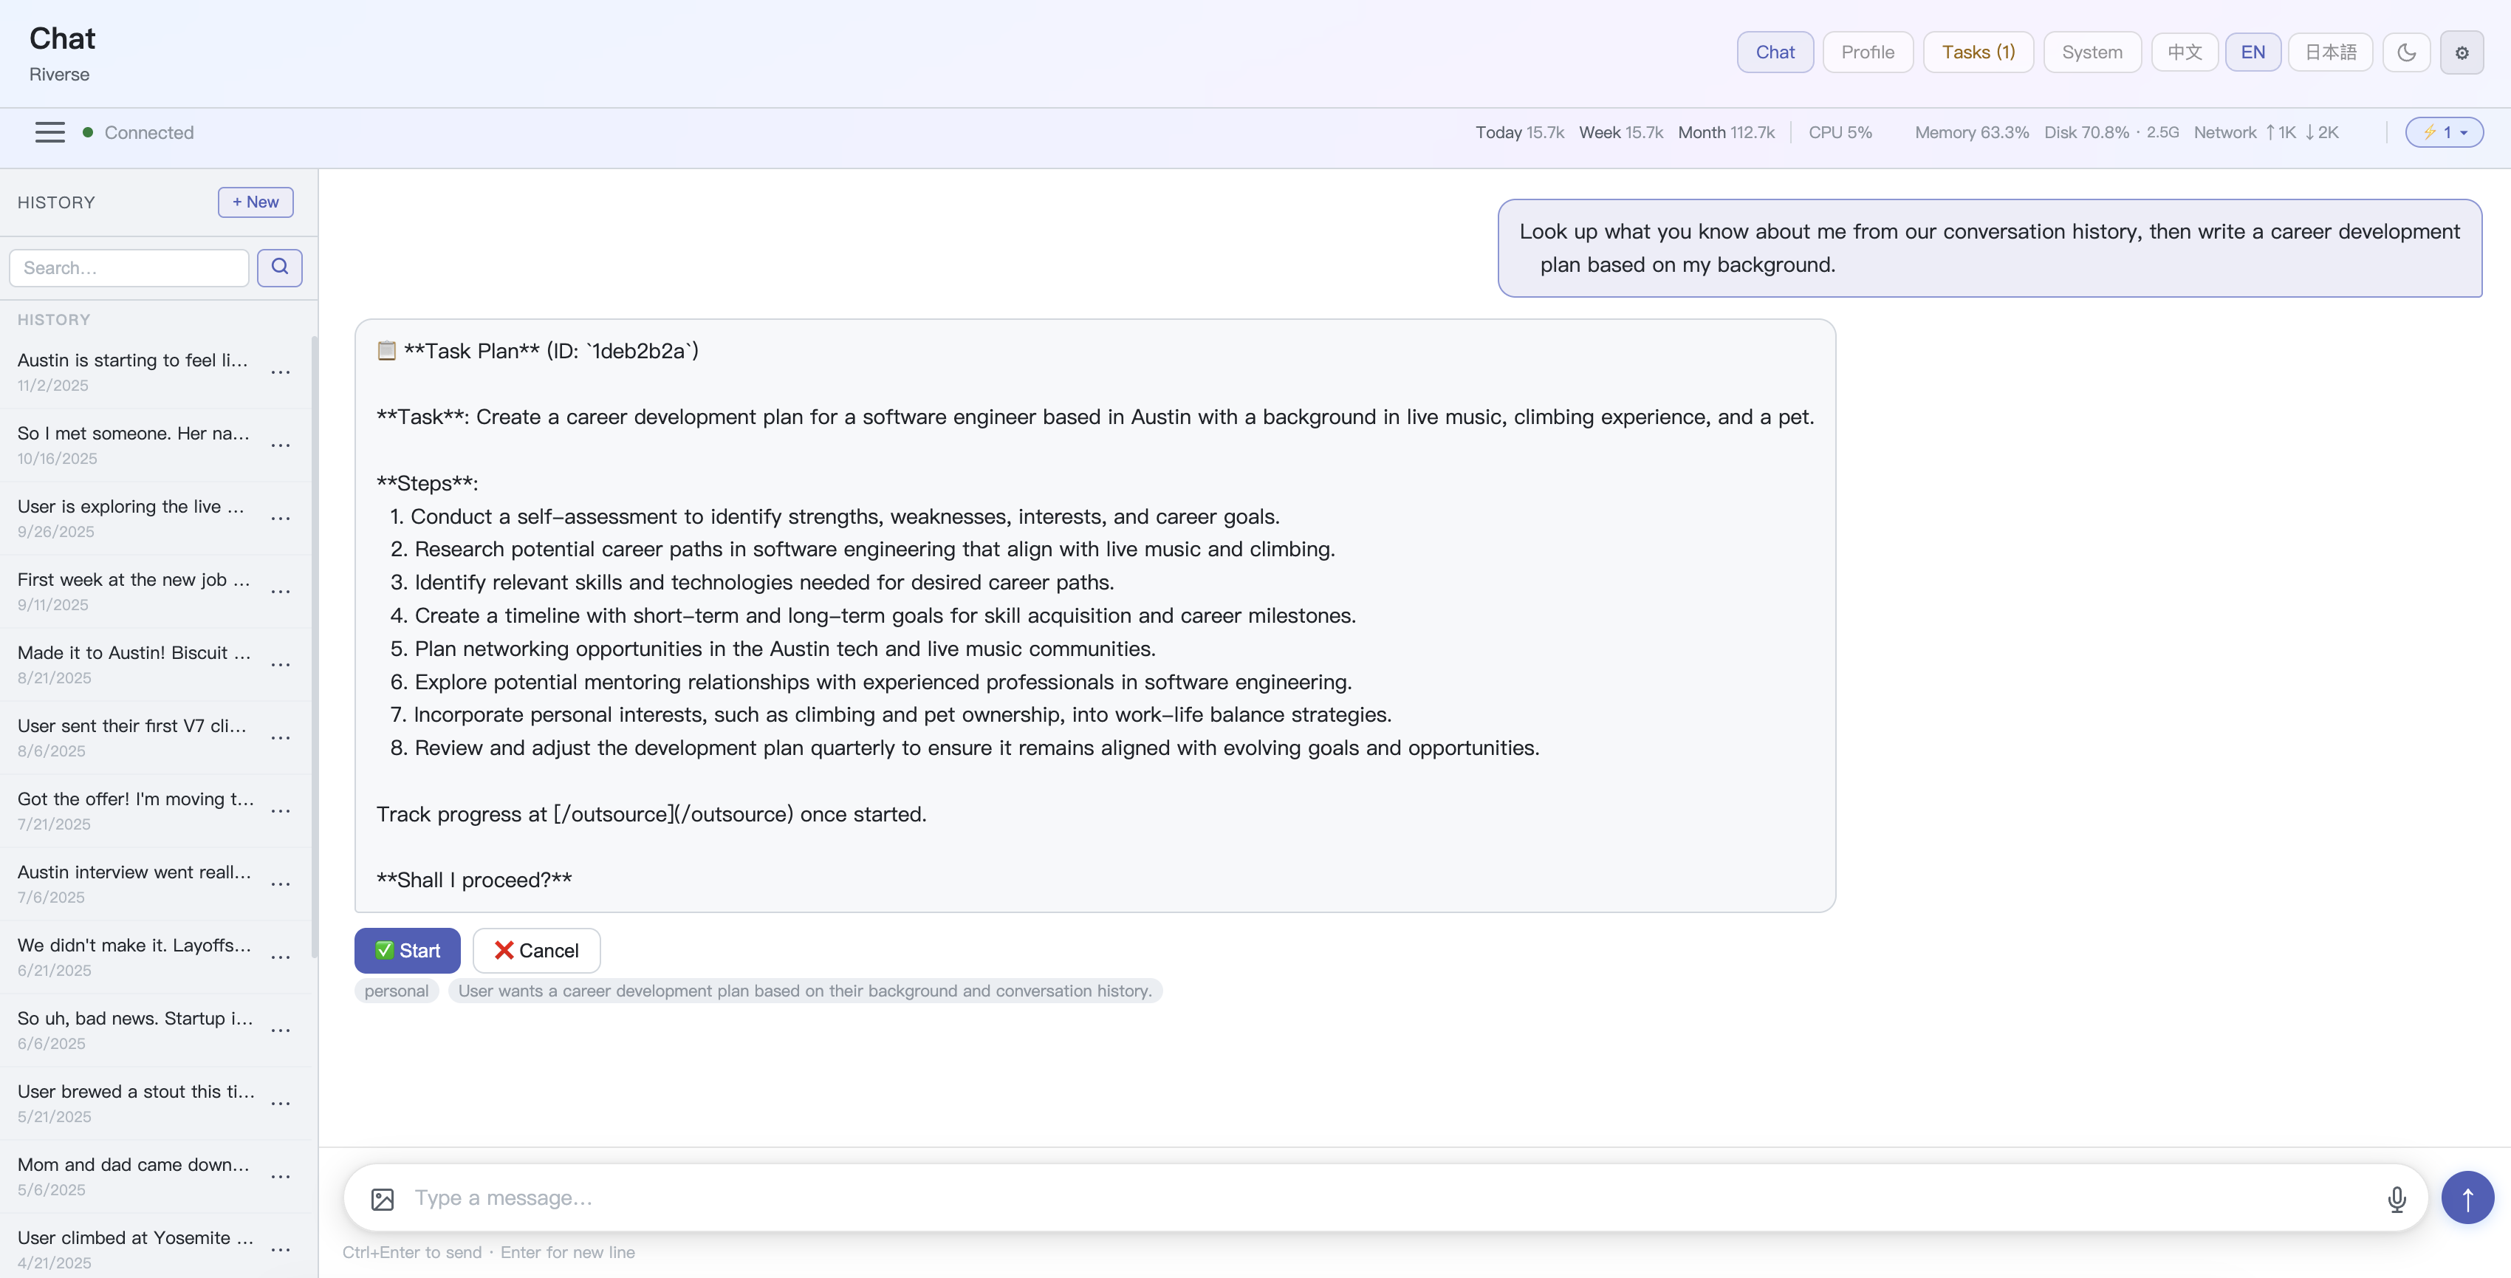Switch interface language to 中文
This screenshot has height=1278, width=2511.
(x=2184, y=51)
